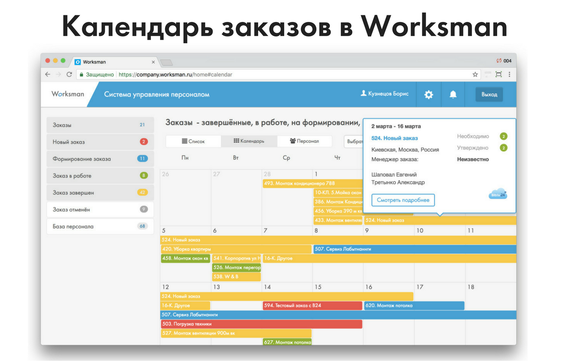This screenshot has width=569, height=361.
Task: Open order 627. Монтаж потолка
Action: coord(287,342)
